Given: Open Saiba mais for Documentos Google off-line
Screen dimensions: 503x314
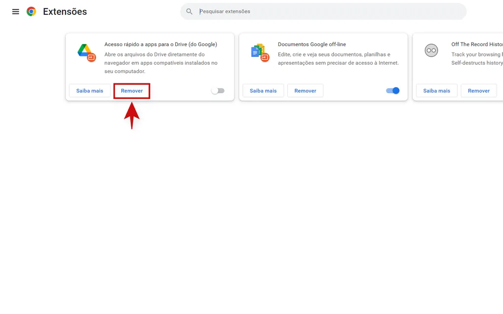Looking at the screenshot, I should coord(263,91).
